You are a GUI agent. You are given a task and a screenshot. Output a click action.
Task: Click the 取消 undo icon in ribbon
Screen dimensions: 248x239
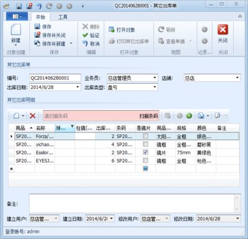85,43
